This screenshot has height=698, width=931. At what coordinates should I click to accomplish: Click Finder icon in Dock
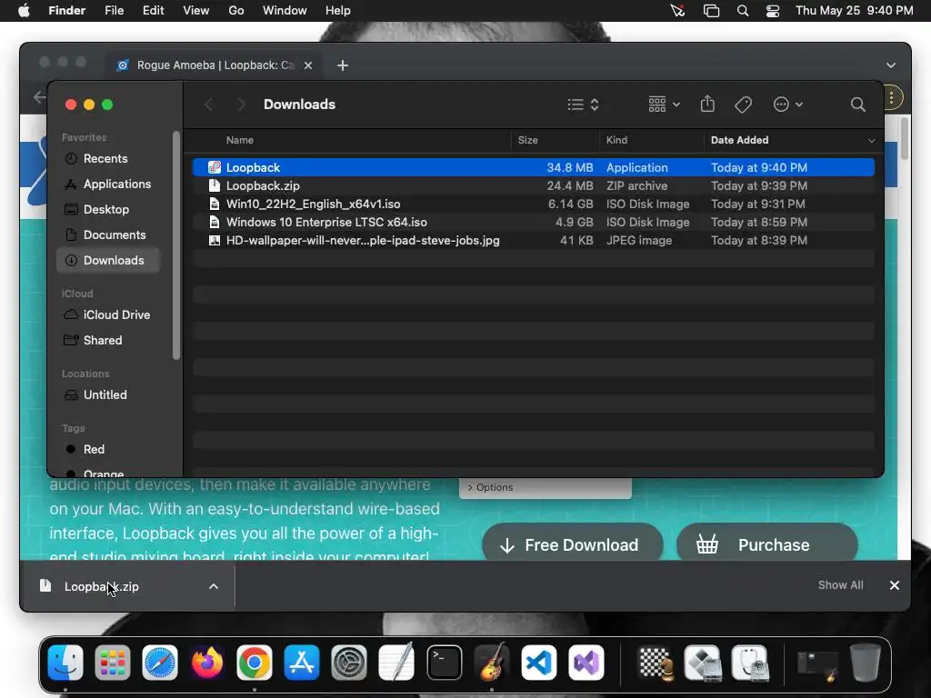[65, 663]
